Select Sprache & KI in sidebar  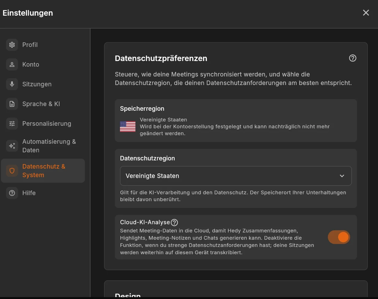[x=43, y=104]
